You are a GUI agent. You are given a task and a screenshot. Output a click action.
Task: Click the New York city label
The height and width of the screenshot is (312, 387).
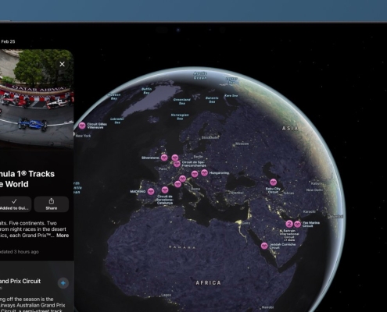click(83, 136)
